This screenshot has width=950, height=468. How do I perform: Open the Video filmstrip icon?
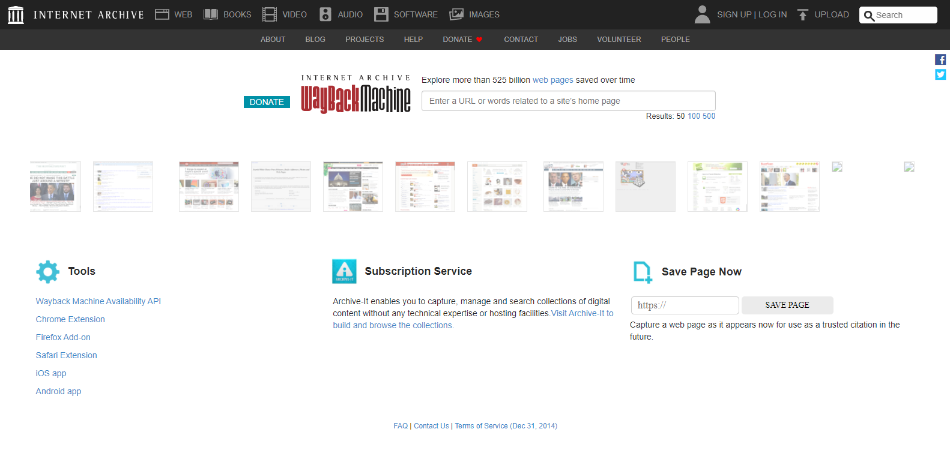270,14
